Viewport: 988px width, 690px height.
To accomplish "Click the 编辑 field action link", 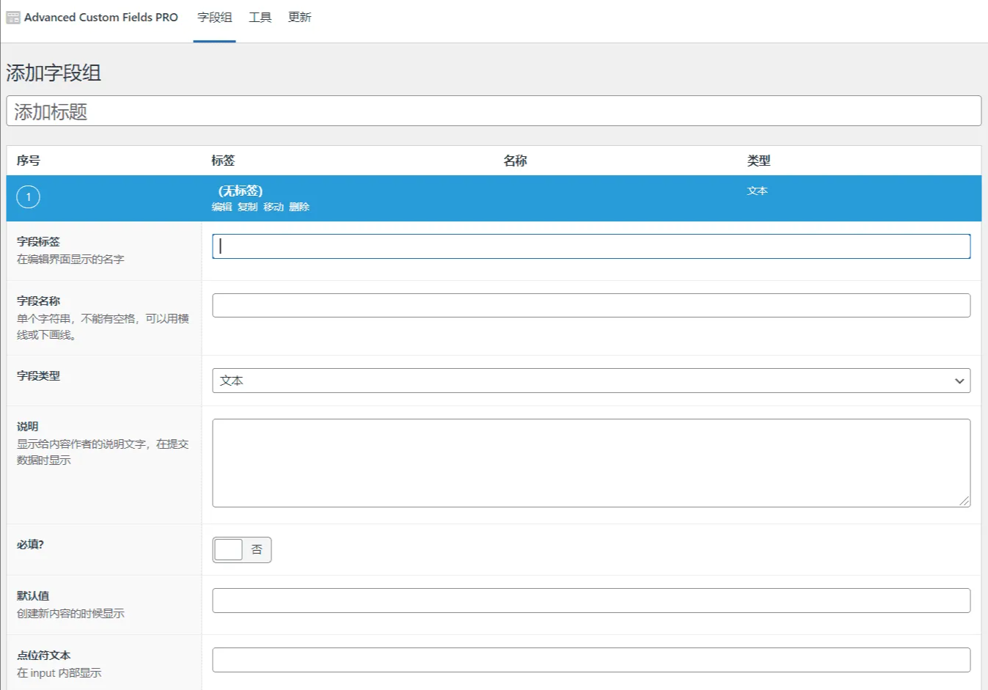I will click(x=222, y=207).
